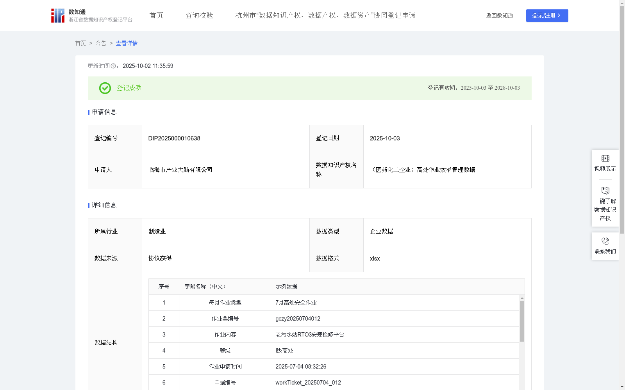Click the 登记有效期 date range text
625x390 pixels.
(474, 88)
